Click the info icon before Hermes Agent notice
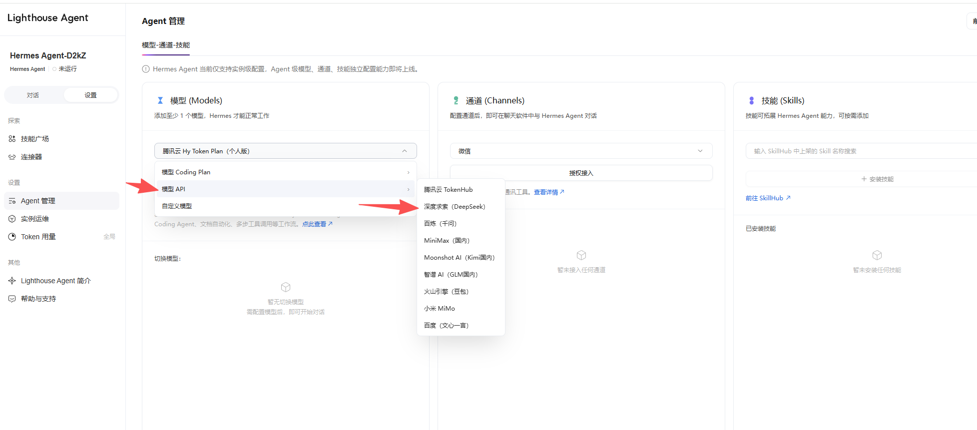 click(x=146, y=69)
